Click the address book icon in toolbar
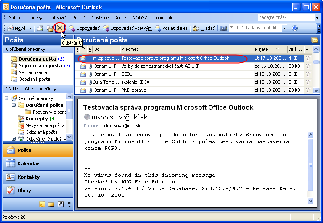 (x=223, y=28)
